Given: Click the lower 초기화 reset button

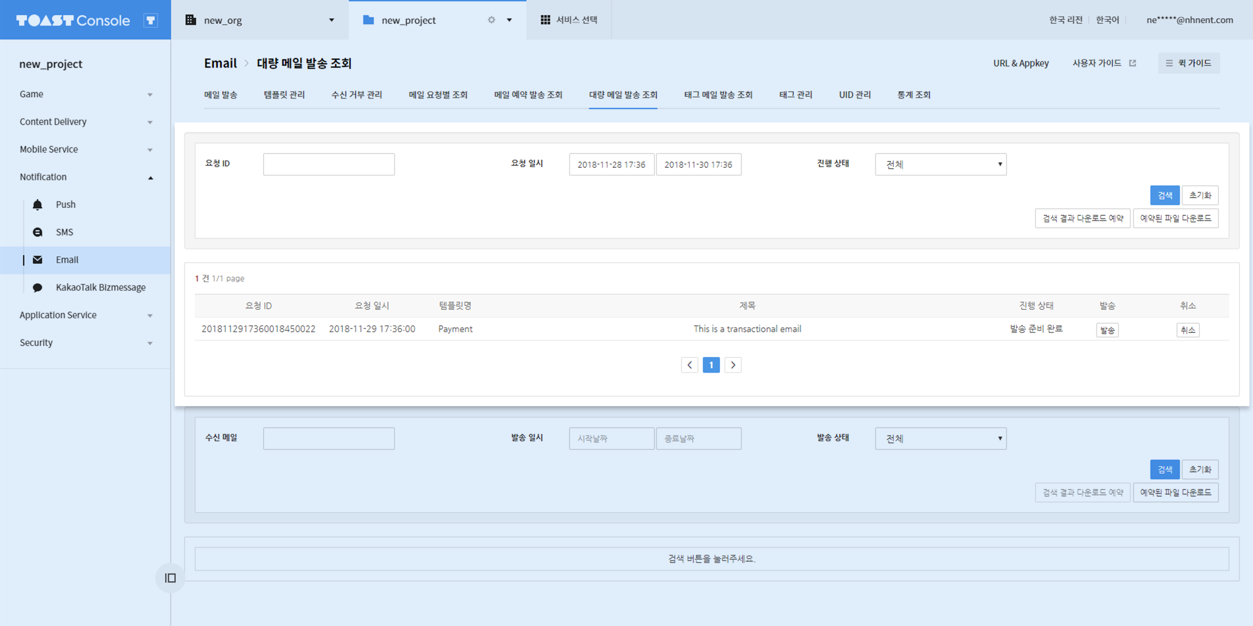Looking at the screenshot, I should (1200, 470).
